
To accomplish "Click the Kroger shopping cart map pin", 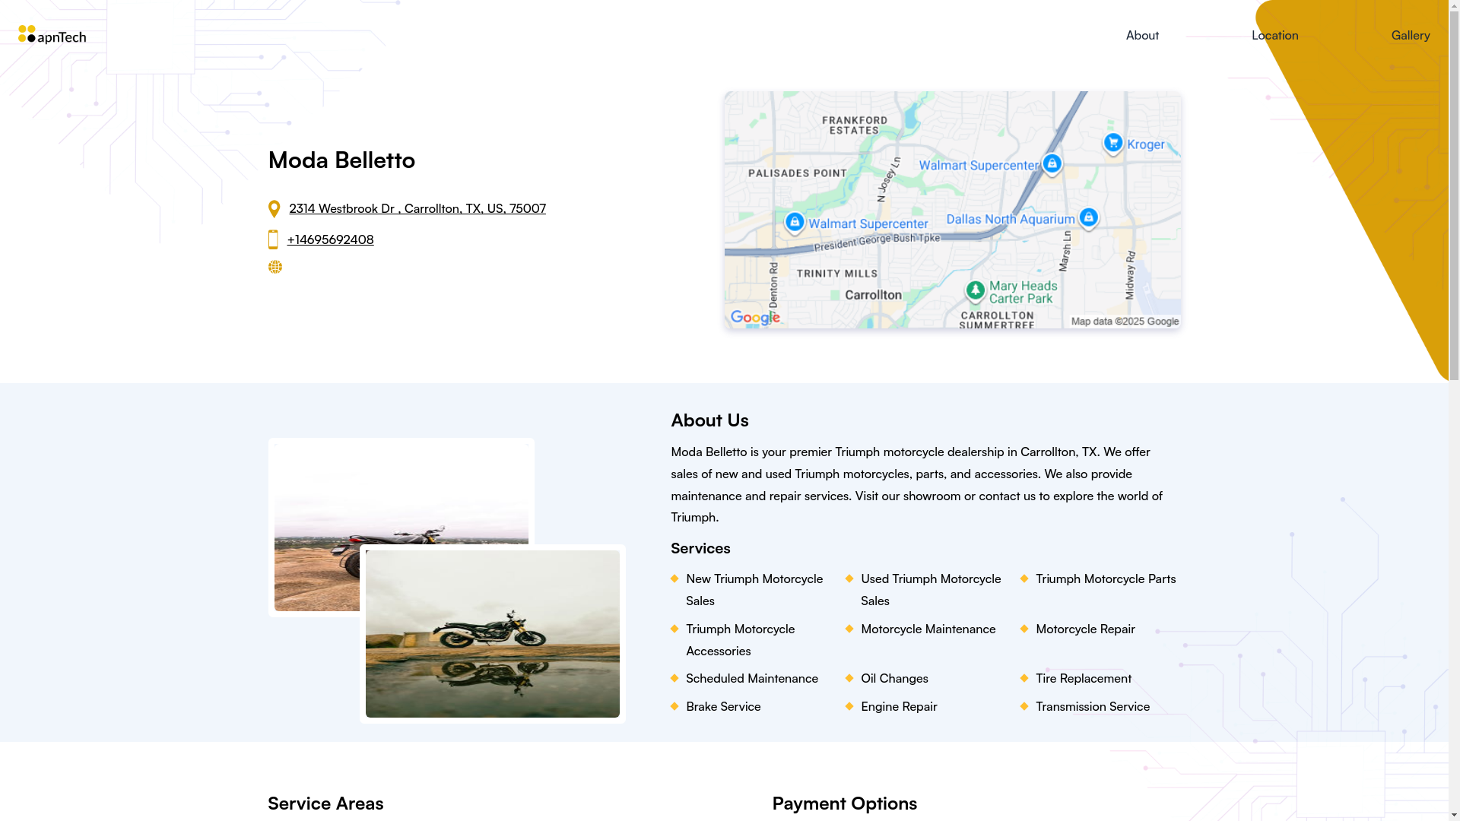I will [x=1113, y=143].
